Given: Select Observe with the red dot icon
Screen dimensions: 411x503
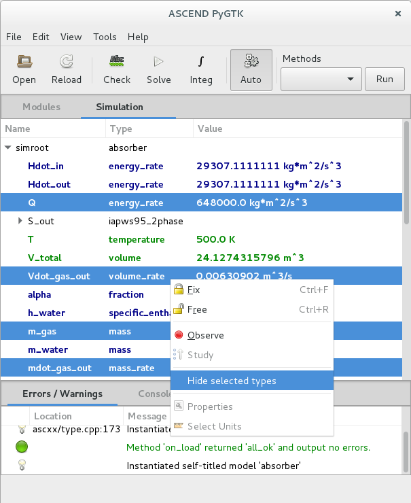Looking at the screenshot, I should (x=205, y=335).
